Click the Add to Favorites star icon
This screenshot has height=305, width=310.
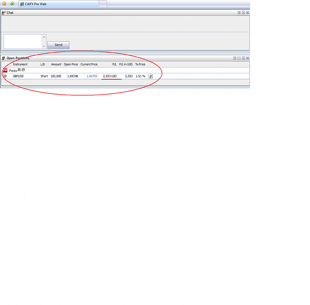pyautogui.click(x=12, y=4)
